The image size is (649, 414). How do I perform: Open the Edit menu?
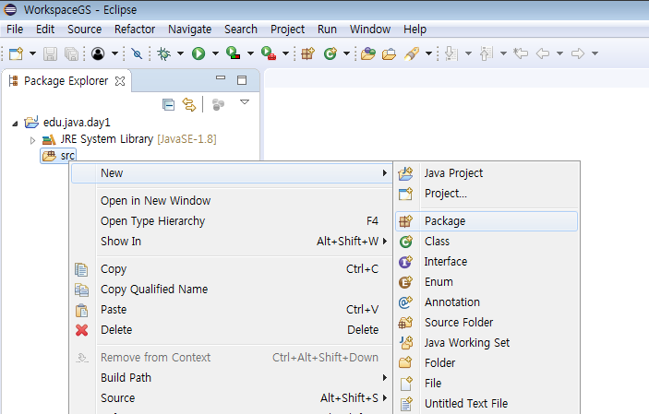point(45,30)
